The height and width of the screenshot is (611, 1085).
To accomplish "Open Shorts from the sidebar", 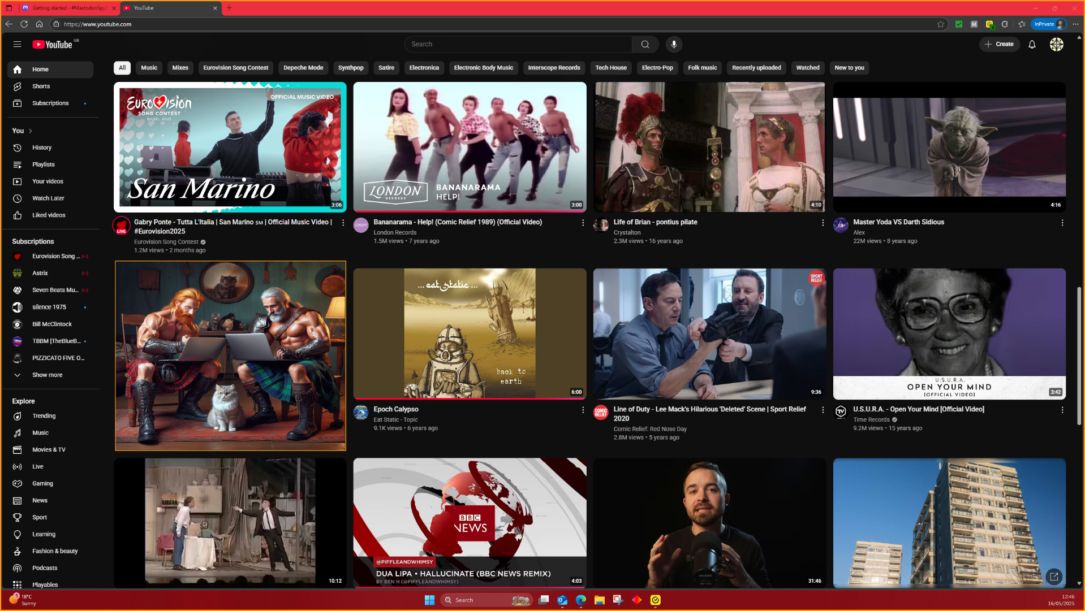I will click(x=41, y=86).
